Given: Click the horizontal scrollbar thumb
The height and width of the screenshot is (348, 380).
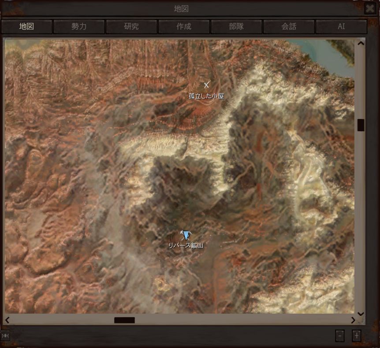Looking at the screenshot, I should tap(124, 320).
